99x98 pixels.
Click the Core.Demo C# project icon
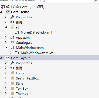(x=8, y=12)
